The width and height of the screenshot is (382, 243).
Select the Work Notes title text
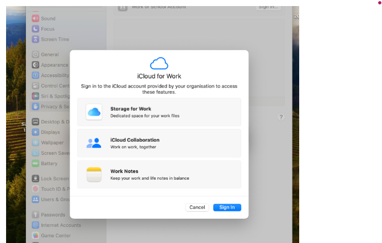click(x=124, y=171)
